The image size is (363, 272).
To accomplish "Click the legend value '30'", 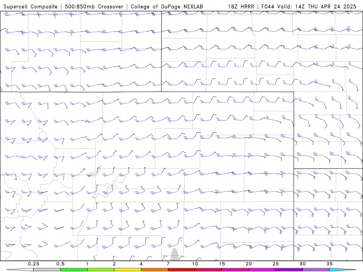I will (303, 264).
